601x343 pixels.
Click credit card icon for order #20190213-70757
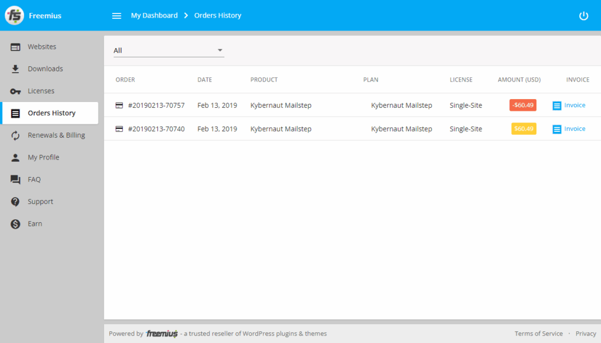click(x=119, y=106)
